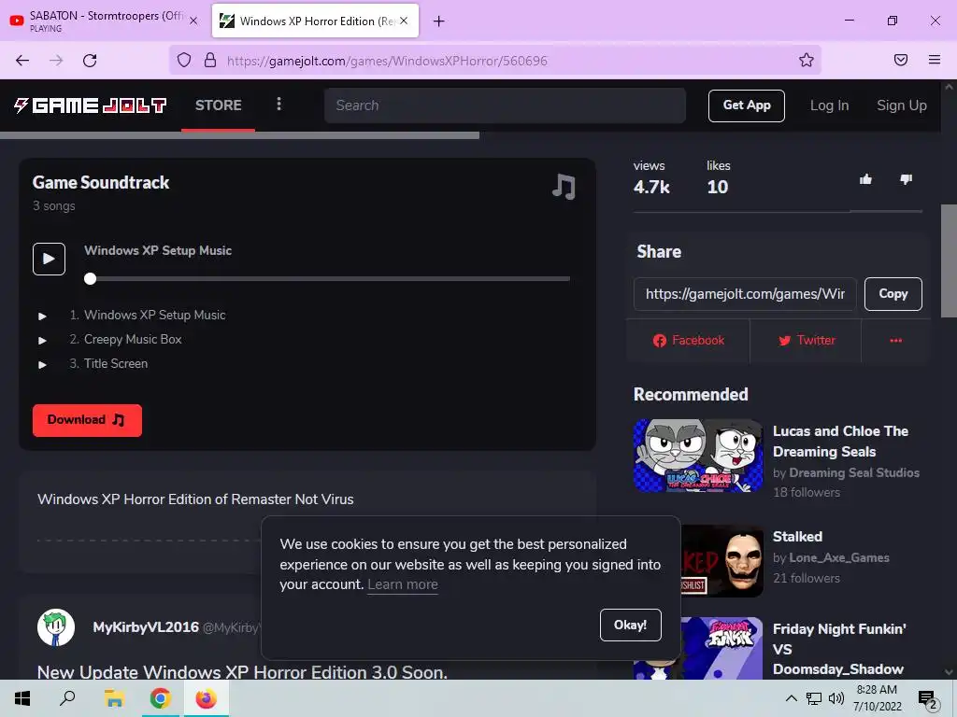Viewport: 957px width, 717px height.
Task: Click the soundtrack seek slider handle
Action: [91, 278]
